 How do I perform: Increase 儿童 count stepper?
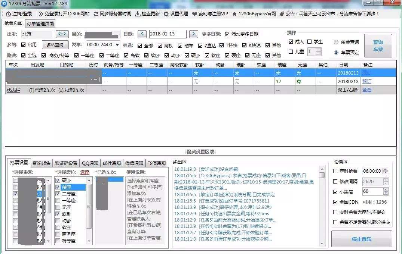tap(318, 50)
